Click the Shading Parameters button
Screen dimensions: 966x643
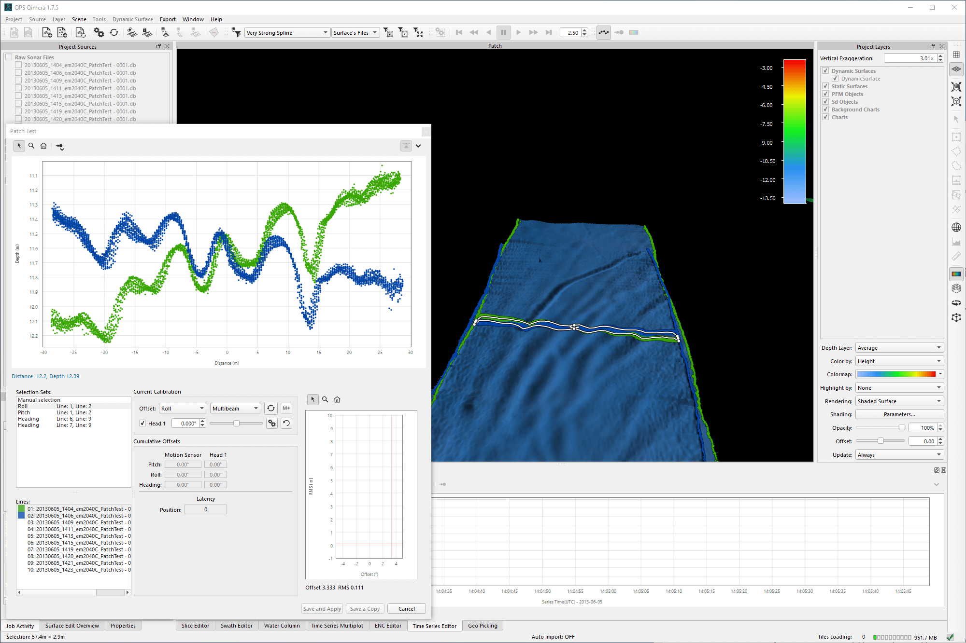pos(899,414)
